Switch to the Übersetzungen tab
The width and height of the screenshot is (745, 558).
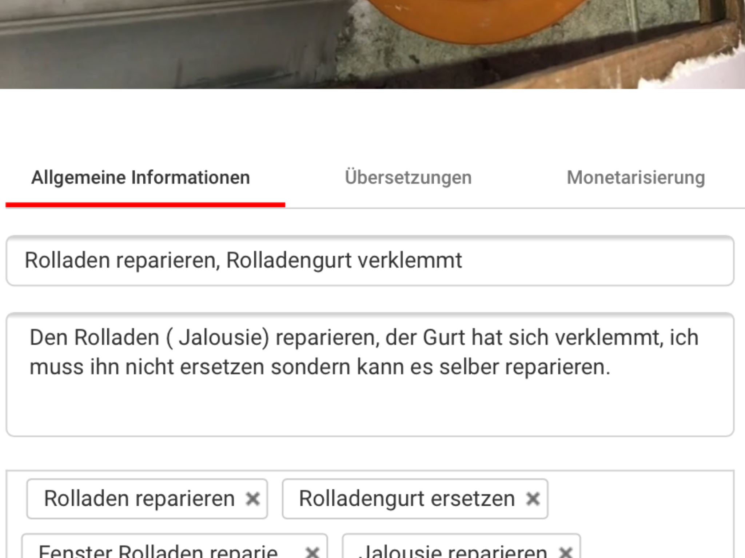pyautogui.click(x=408, y=178)
